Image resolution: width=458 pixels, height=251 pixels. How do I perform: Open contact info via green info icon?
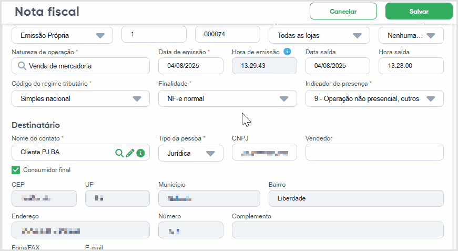(140, 153)
